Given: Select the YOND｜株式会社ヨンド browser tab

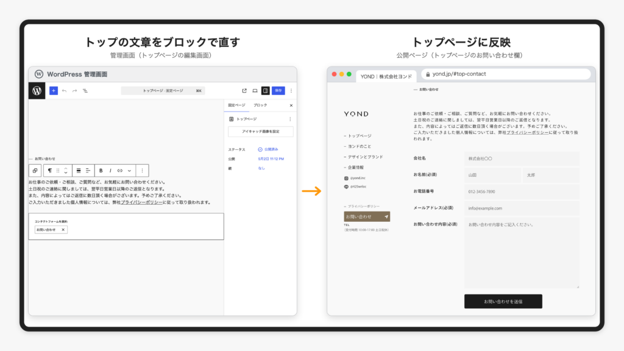Looking at the screenshot, I should click(386, 76).
